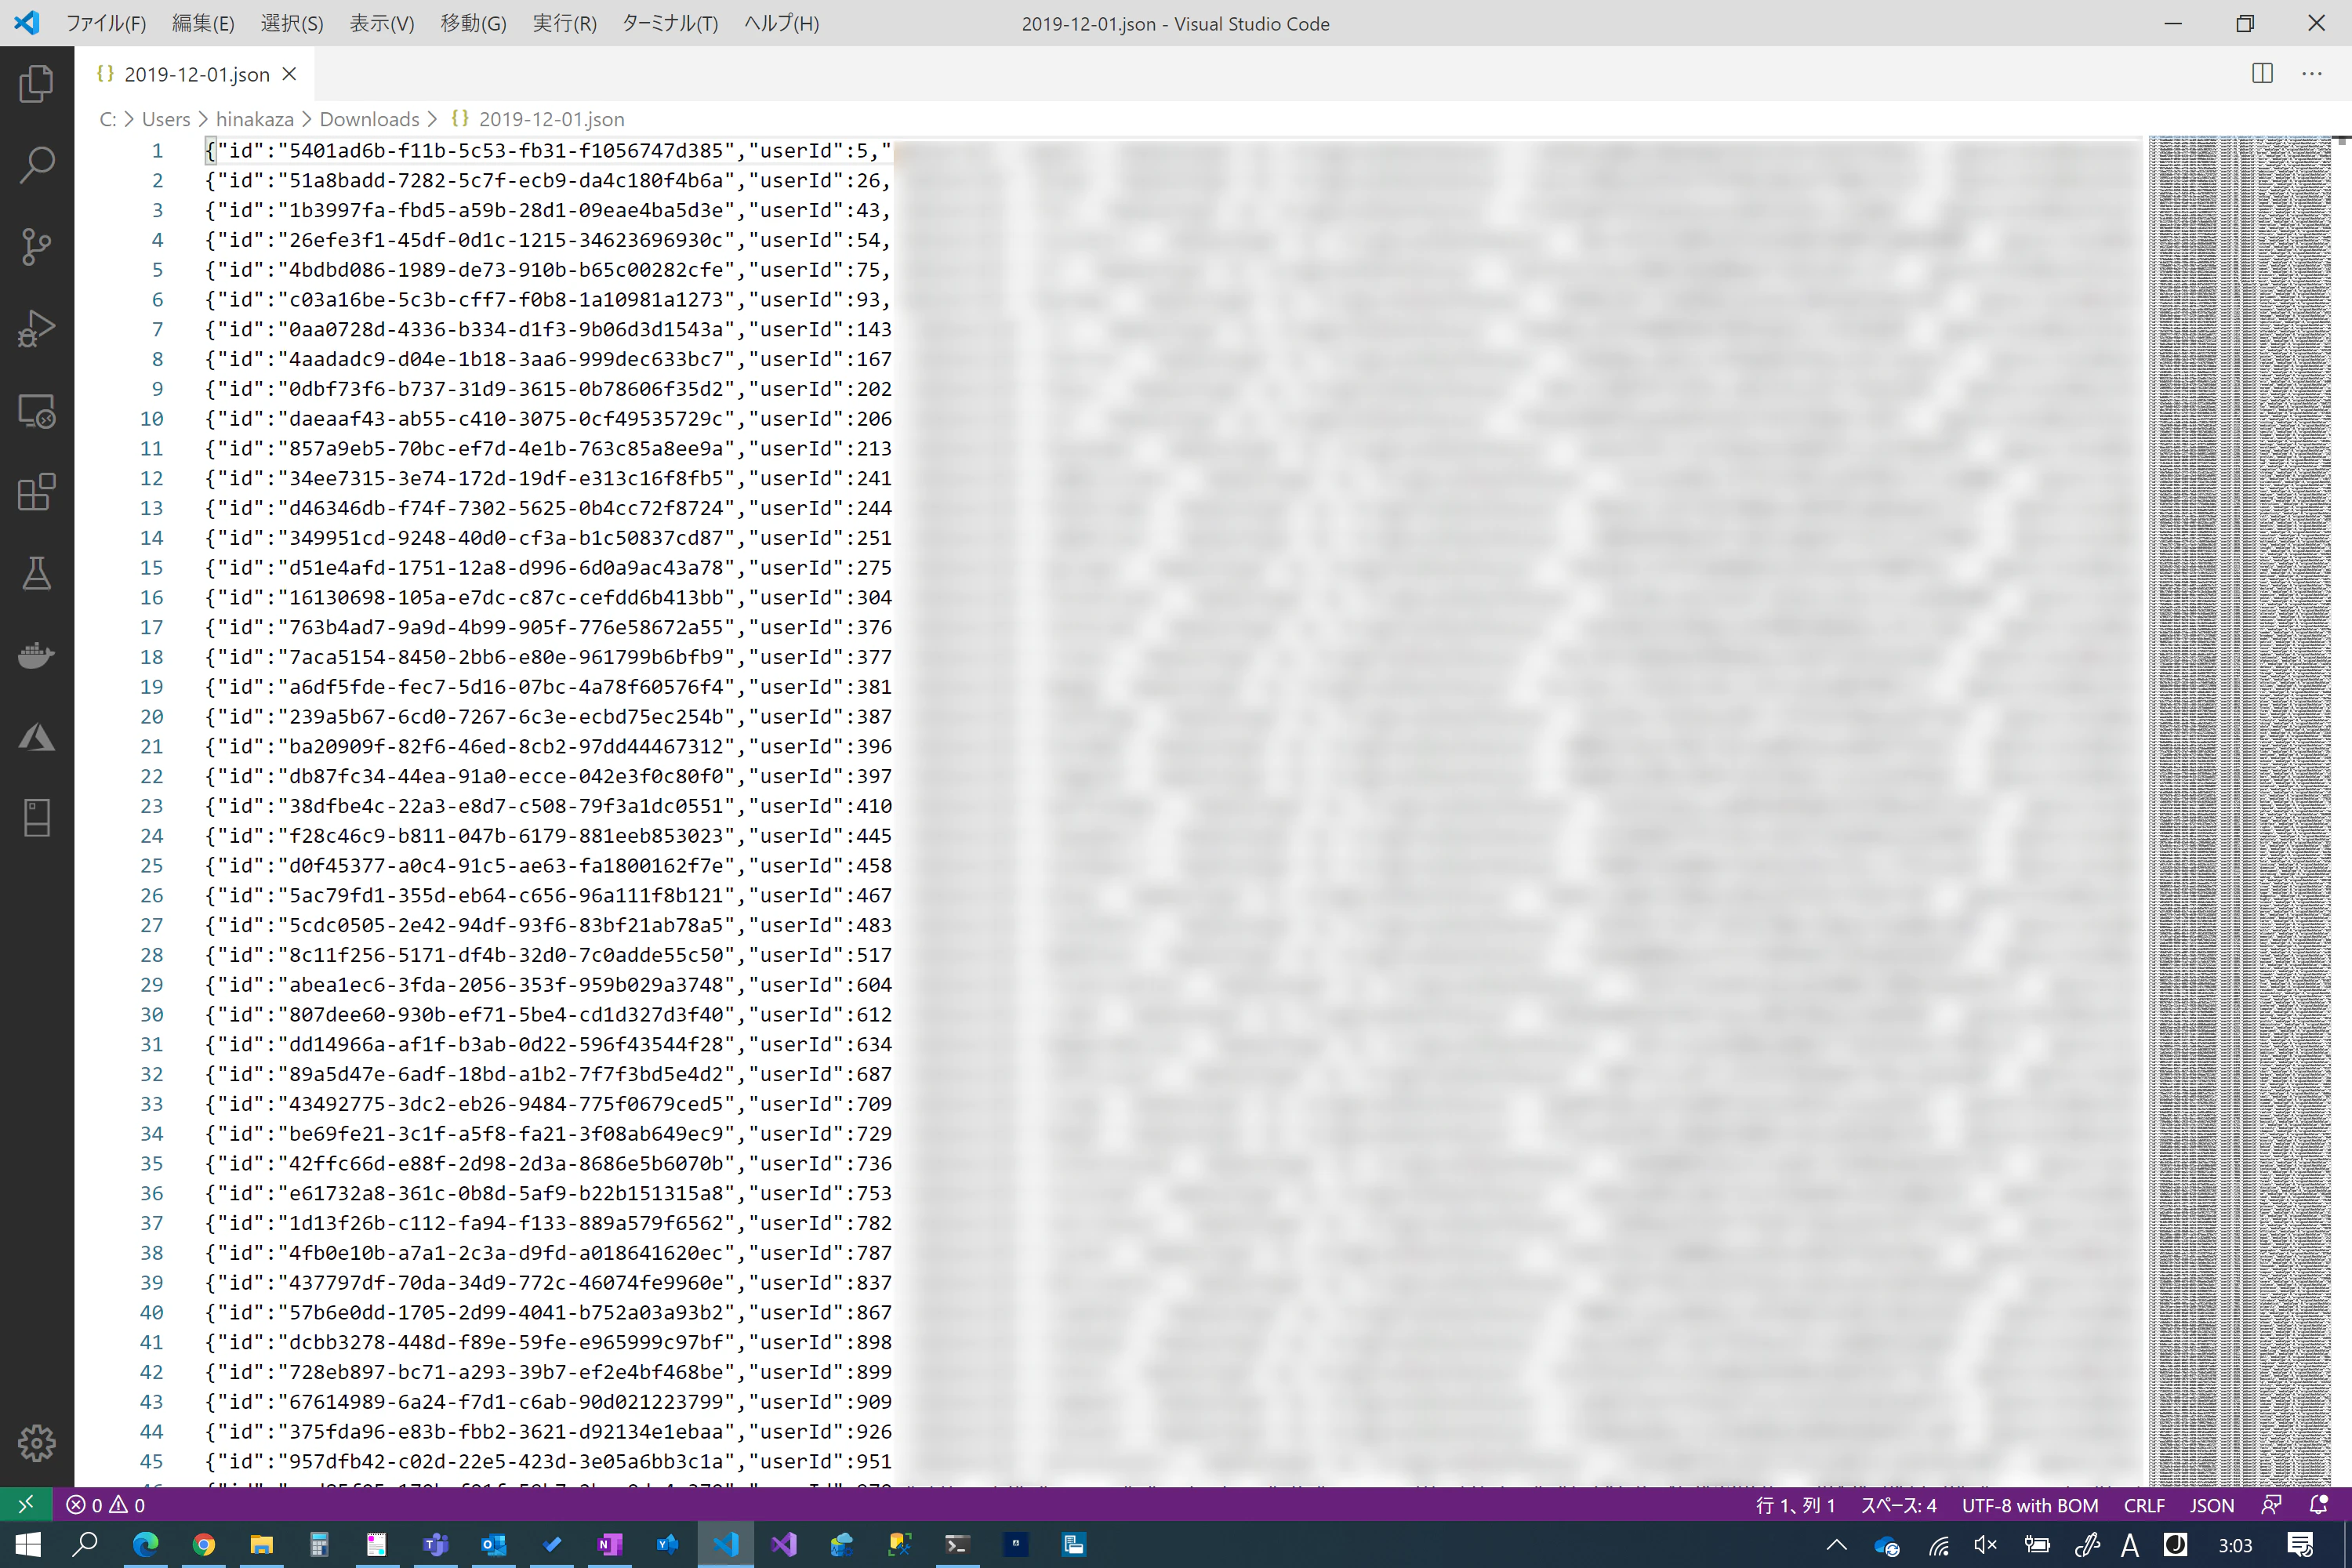
Task: Open the Run and Debug view
Action: pyautogui.click(x=37, y=328)
